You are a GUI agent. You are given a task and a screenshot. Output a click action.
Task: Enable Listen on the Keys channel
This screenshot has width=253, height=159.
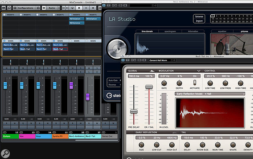(x=40, y=72)
